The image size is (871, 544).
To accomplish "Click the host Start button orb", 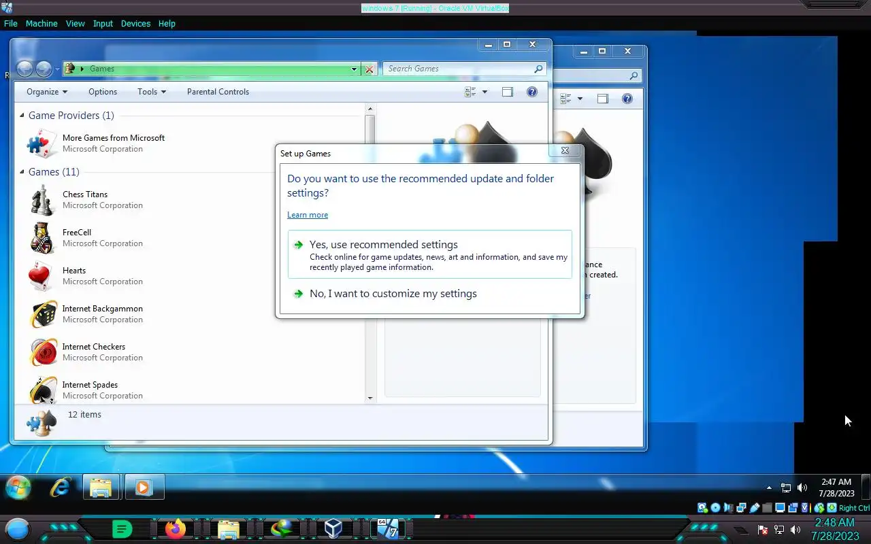I will (18, 529).
